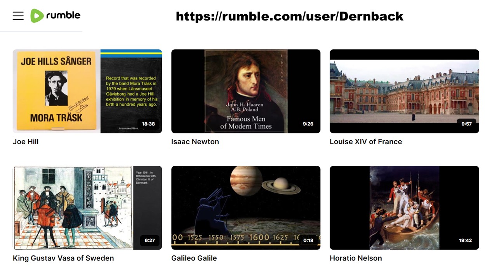This screenshot has height=279, width=497.
Task: Open the Louise XIV of France thumbnail
Action: (404, 91)
